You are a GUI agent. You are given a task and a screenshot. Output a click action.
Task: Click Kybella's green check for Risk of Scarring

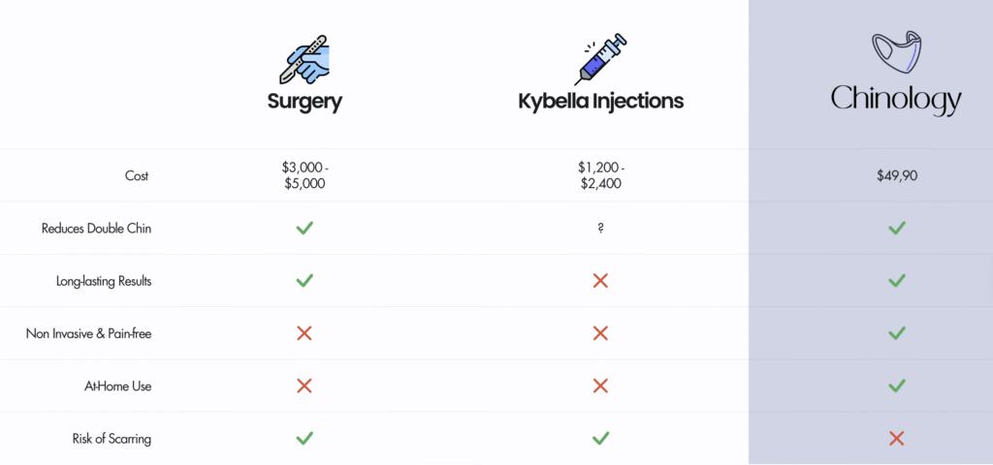[x=600, y=438]
